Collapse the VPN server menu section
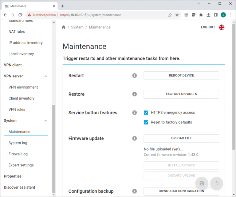The width and height of the screenshot is (236, 197). [46, 76]
